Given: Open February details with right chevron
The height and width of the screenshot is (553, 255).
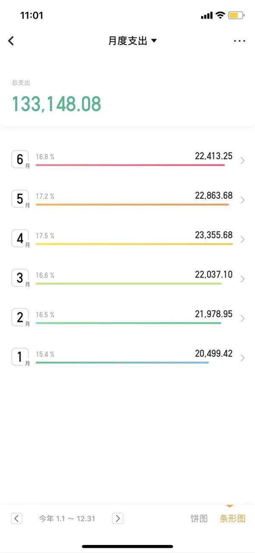Looking at the screenshot, I should [243, 318].
